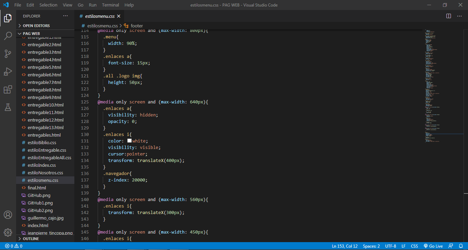Click the Split Editor Right icon

[x=448, y=16]
